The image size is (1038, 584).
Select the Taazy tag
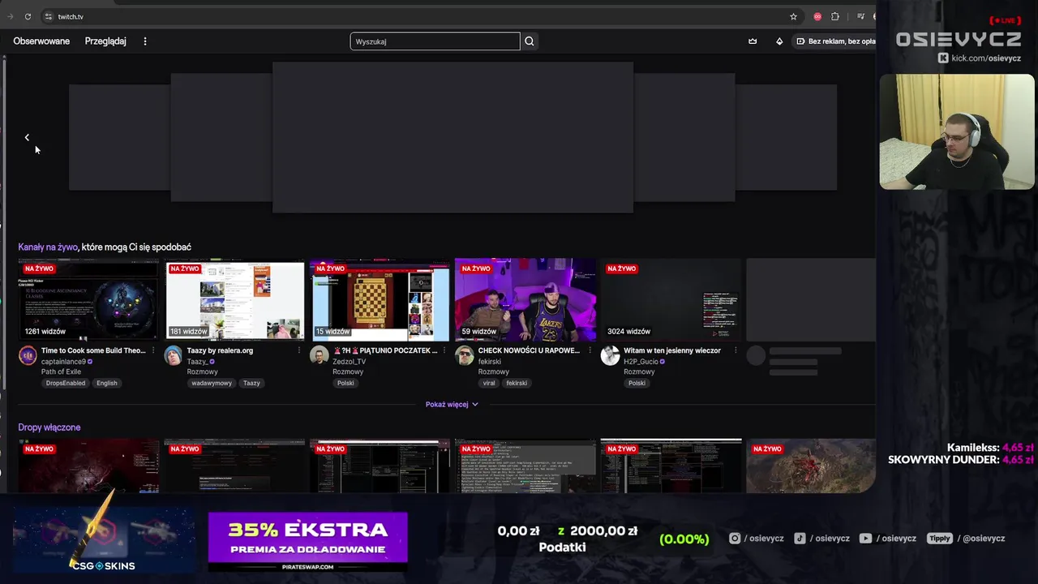click(x=251, y=383)
